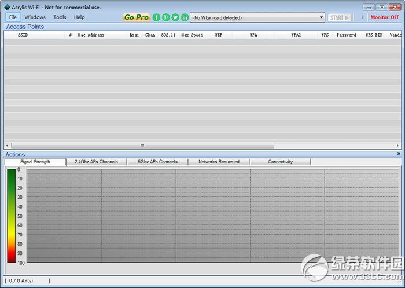Open the Facebook social icon
The width and height of the screenshot is (405, 288).
pos(156,17)
